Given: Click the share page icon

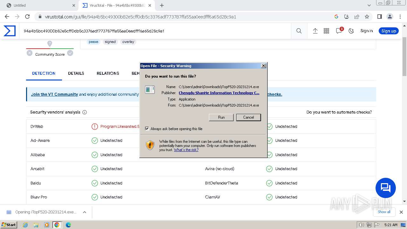Looking at the screenshot, I should pyautogui.click(x=357, y=17).
